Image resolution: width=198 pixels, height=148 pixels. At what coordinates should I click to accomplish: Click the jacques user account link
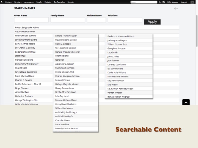pos(175,2)
